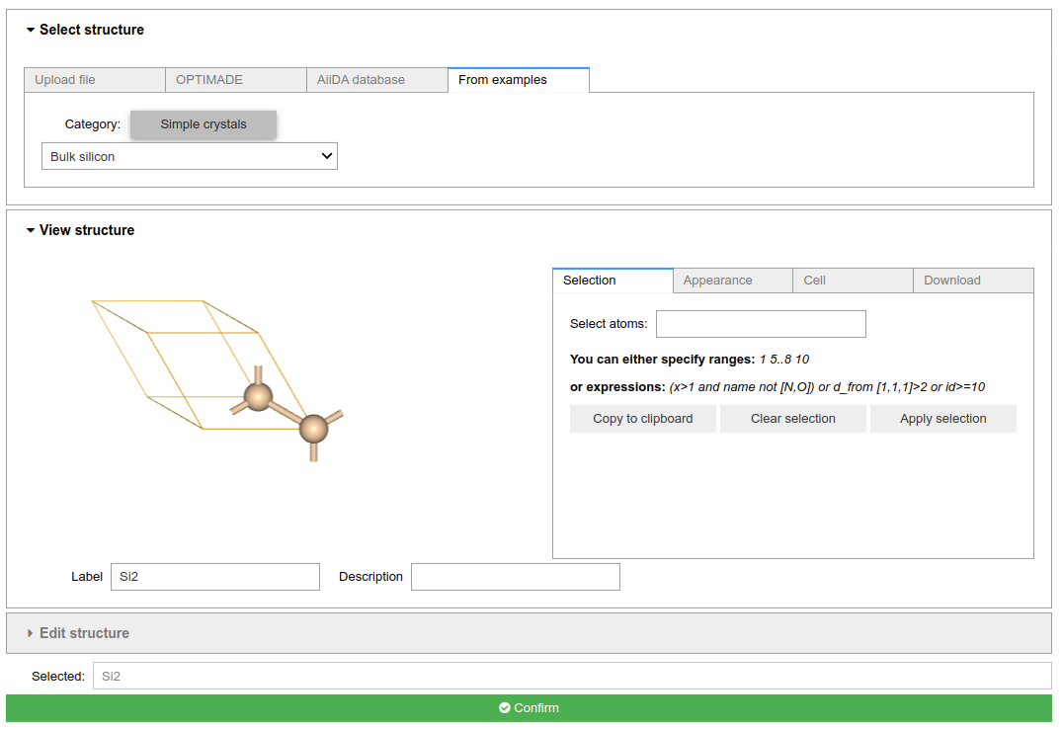Screen dimensions: 1062x729
Task: Open the OPTIMADE tab
Action: [x=236, y=80]
